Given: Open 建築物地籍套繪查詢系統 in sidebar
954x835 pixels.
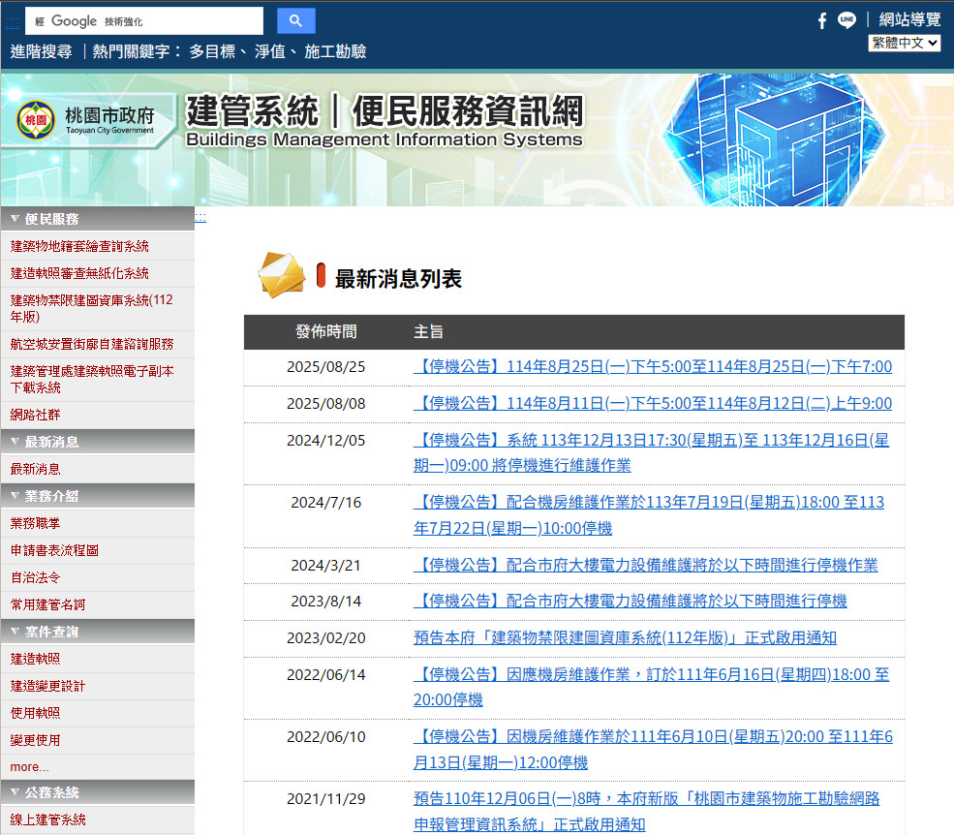Looking at the screenshot, I should pyautogui.click(x=79, y=246).
